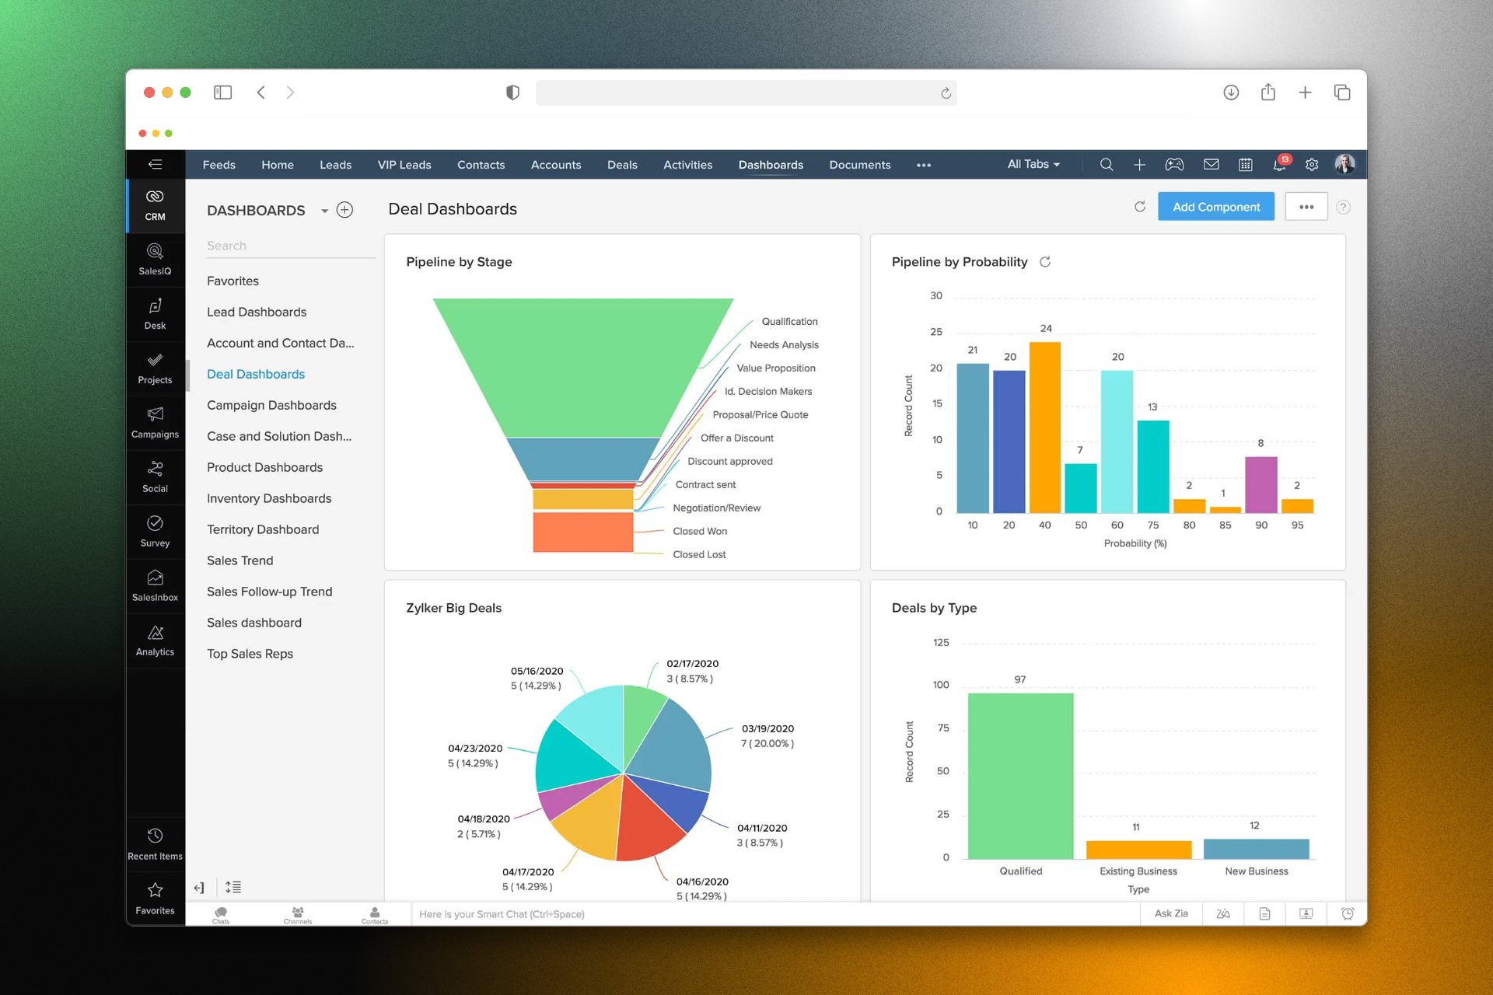Open Favorites star in left sidebar
Screen dimensions: 1493x995
[x=155, y=899]
